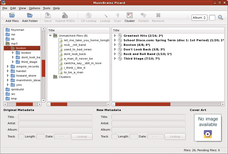Click the Scan toolbar icon

tap(117, 15)
